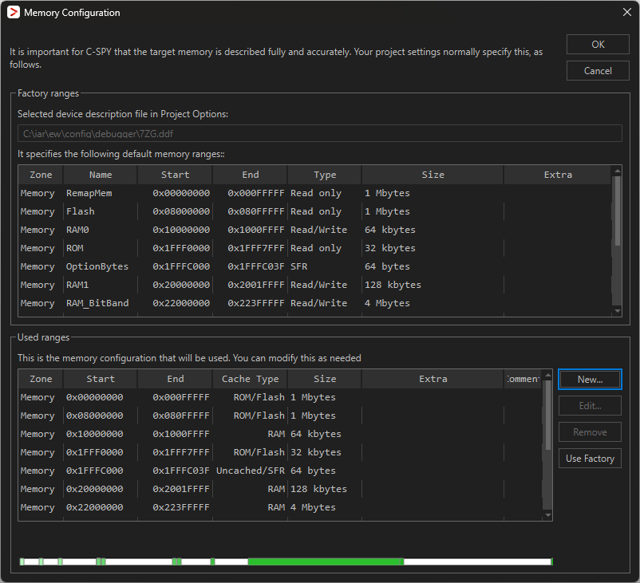
Task: Click the IAR icon in title bar
Action: click(14, 12)
